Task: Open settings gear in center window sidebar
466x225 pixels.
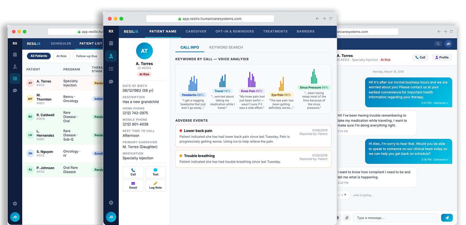Action: (111, 203)
